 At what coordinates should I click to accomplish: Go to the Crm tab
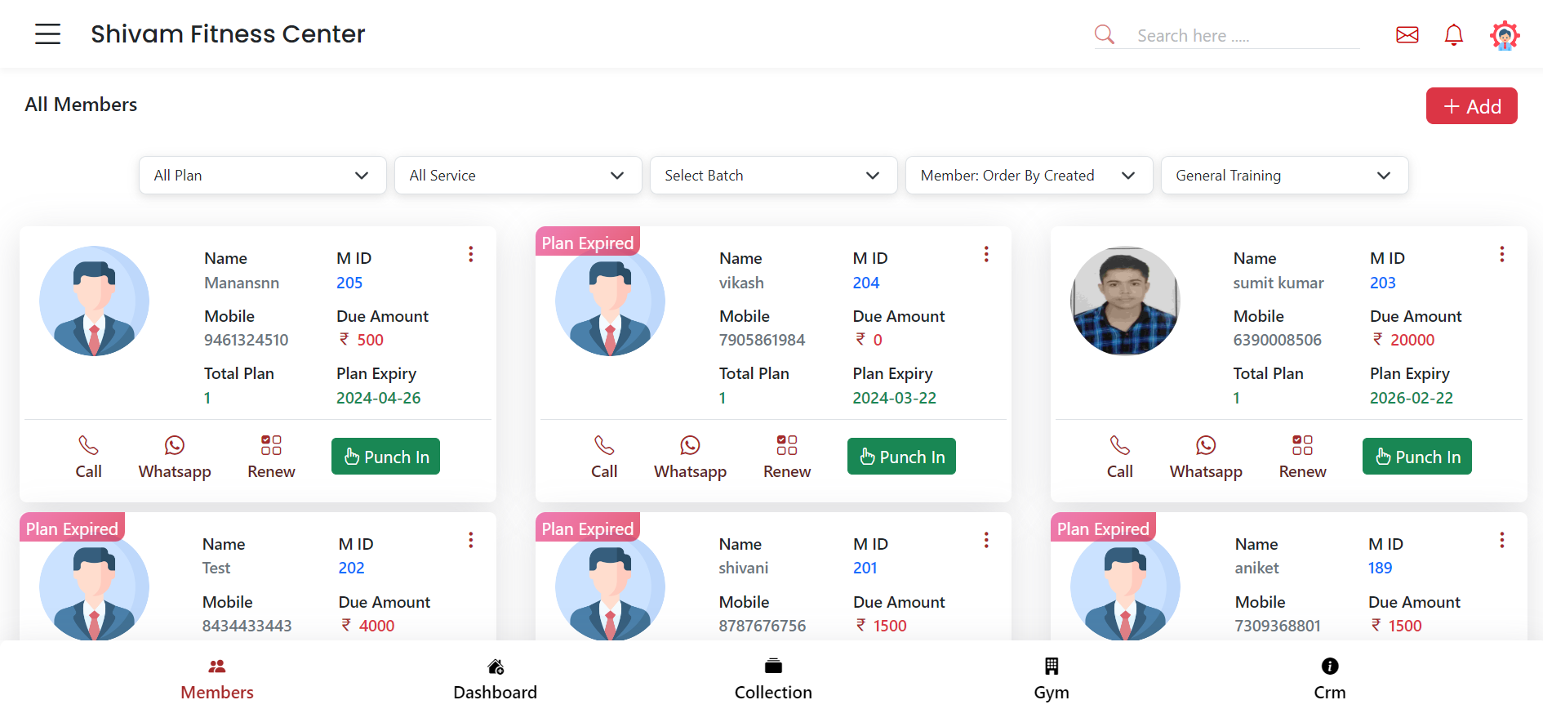[1329, 679]
